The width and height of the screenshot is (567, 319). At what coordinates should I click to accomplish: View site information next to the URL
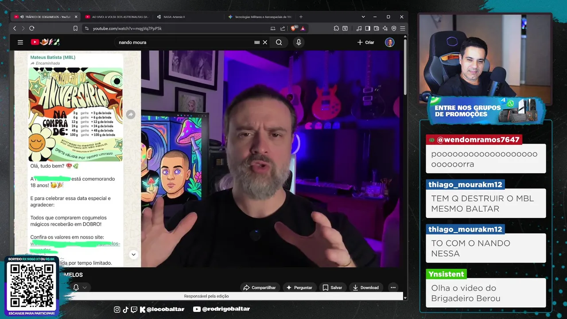pos(86,28)
